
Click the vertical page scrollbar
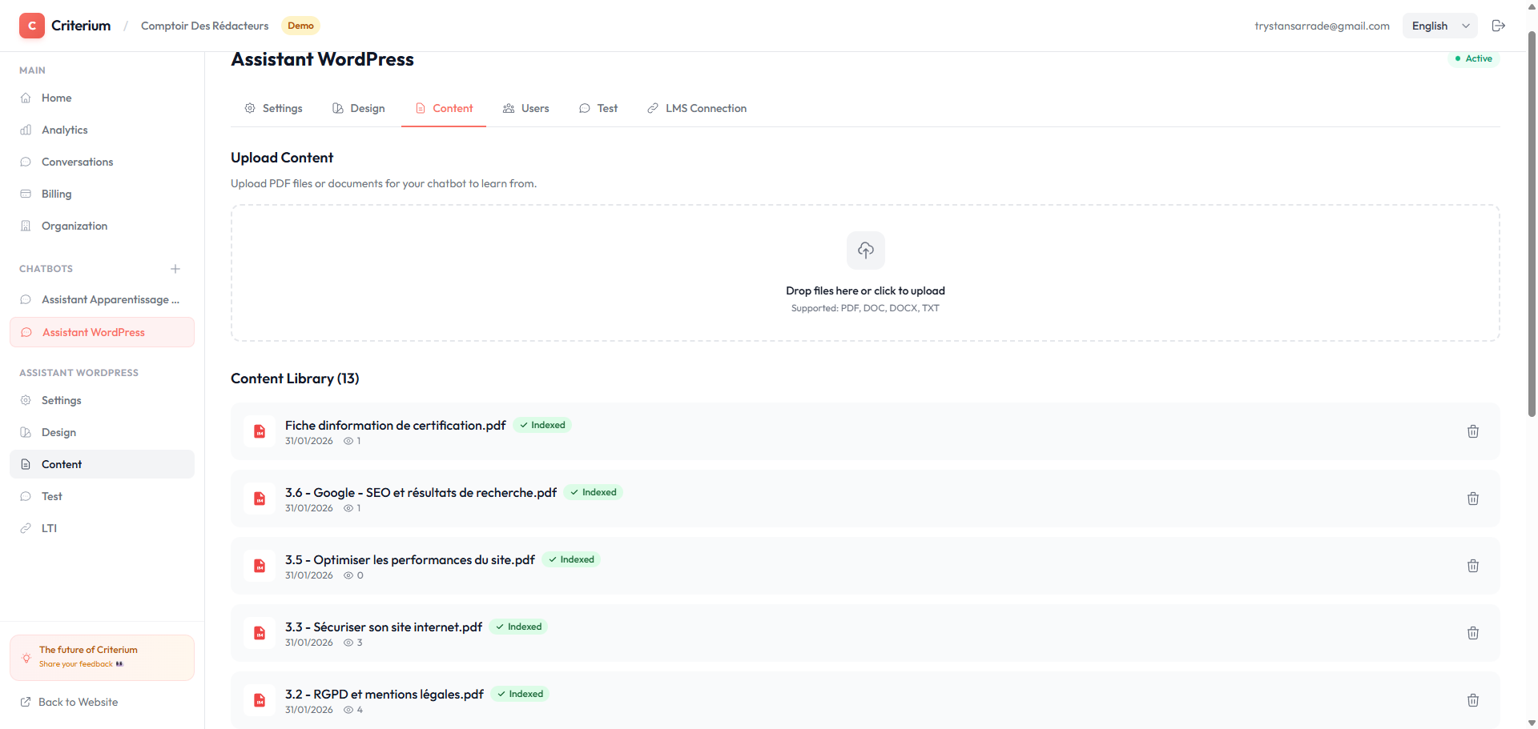tap(1532, 224)
